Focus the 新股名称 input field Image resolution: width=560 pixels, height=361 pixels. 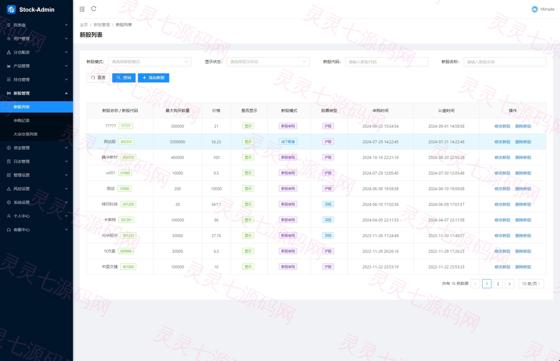[505, 62]
